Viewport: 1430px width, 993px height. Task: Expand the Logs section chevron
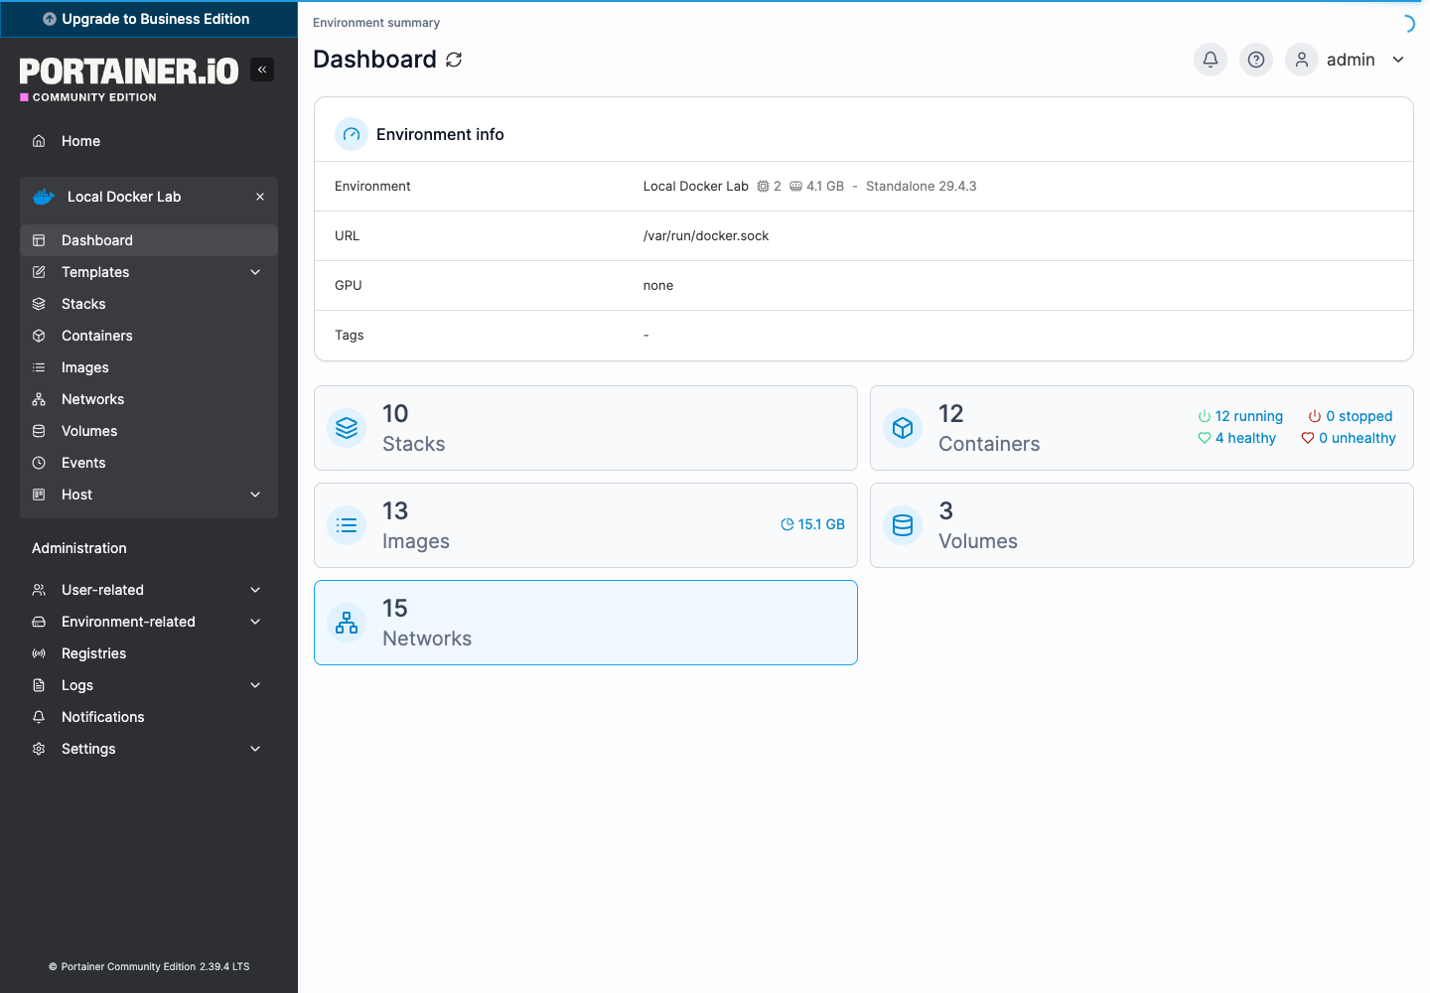(x=255, y=685)
